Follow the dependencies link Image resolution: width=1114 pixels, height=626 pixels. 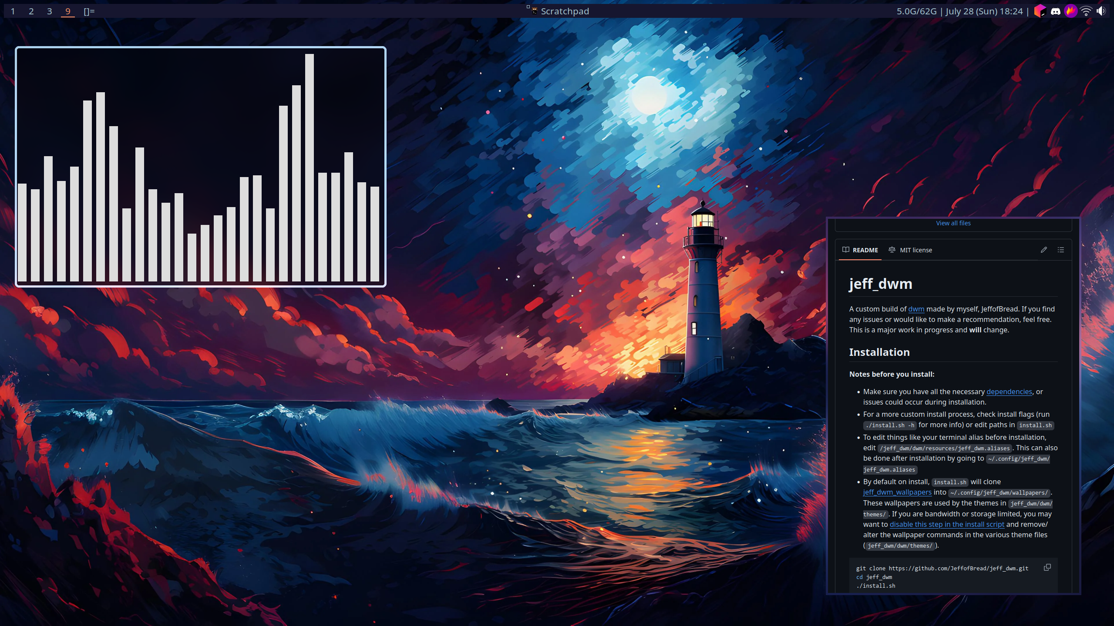pos(1009,392)
